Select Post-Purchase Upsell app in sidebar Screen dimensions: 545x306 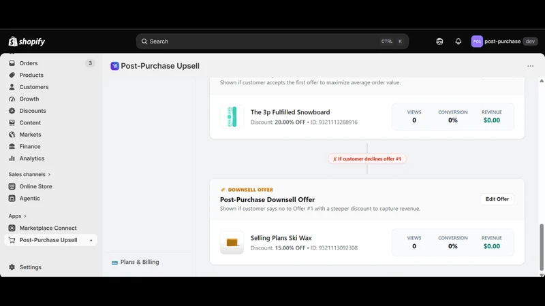coord(50,240)
